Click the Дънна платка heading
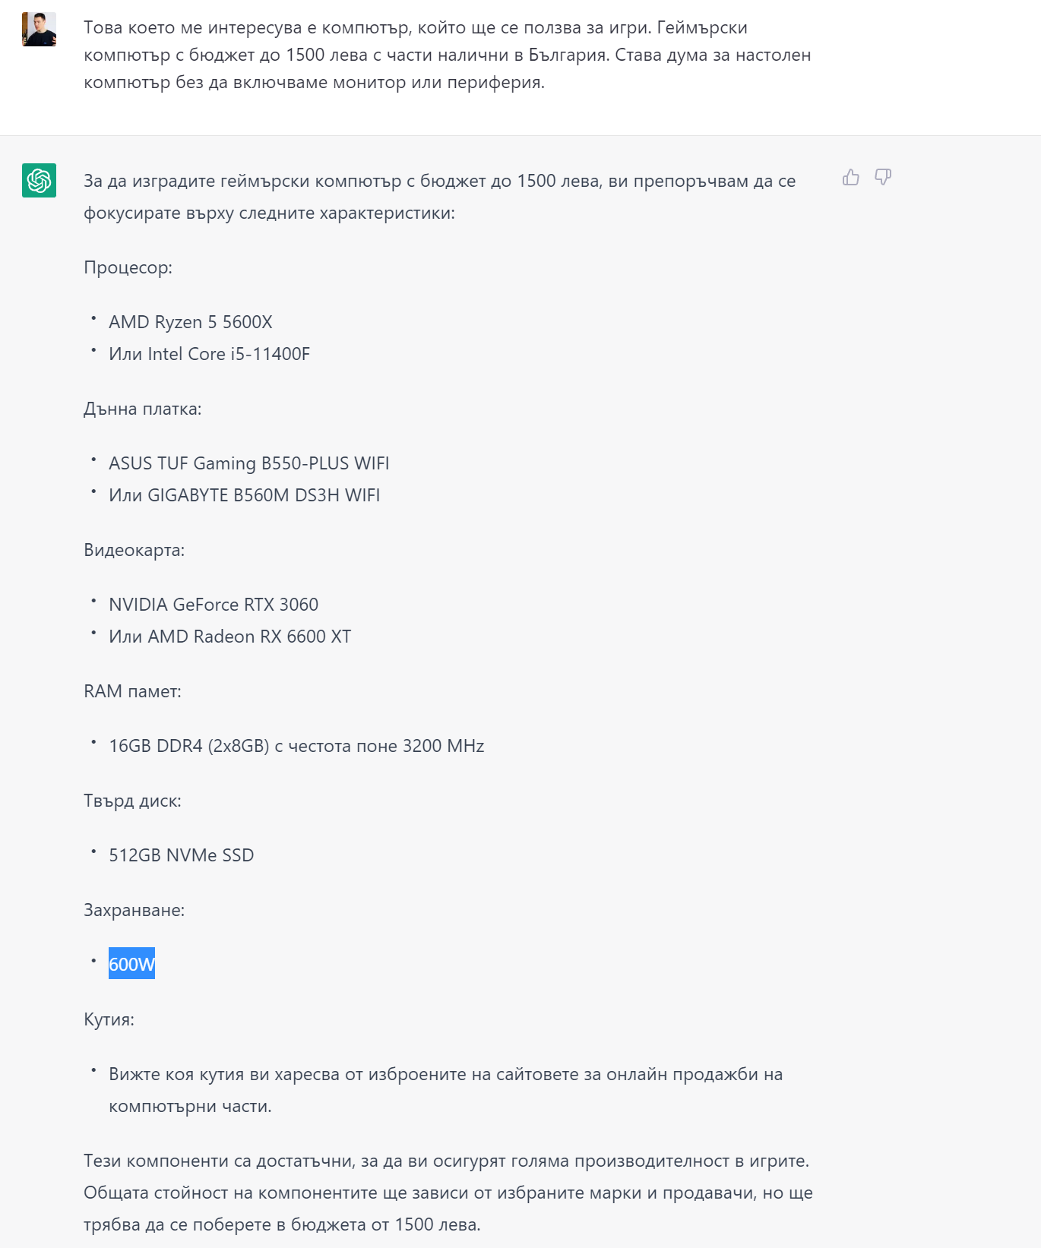The width and height of the screenshot is (1041, 1248). 142,409
